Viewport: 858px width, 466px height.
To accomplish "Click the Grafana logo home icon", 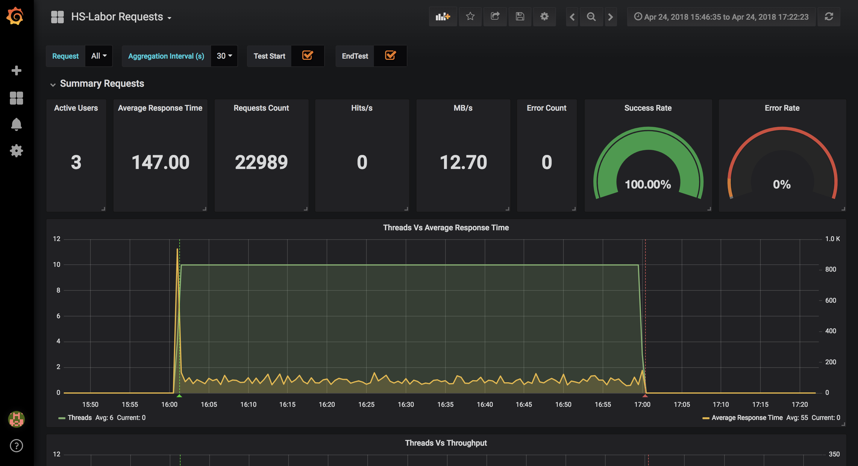I will coord(15,16).
